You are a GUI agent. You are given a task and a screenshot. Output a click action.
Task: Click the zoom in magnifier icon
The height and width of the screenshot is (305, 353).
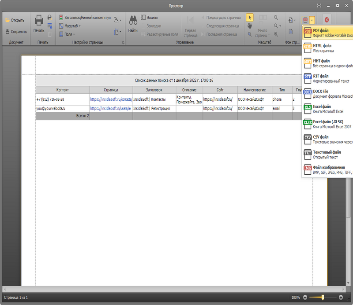(x=276, y=34)
